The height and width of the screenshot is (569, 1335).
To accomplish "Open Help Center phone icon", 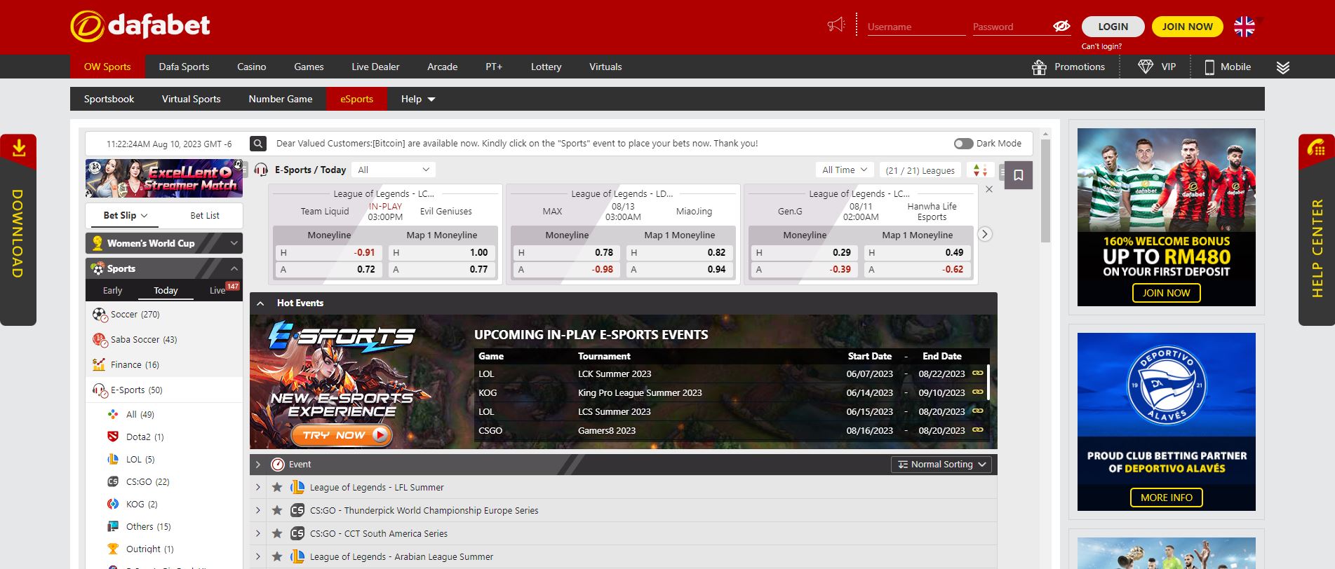I will coord(1317,148).
